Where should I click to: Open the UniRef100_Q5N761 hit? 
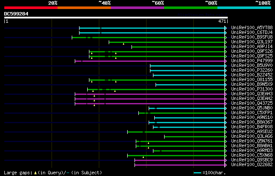pyautogui.click(x=252, y=141)
